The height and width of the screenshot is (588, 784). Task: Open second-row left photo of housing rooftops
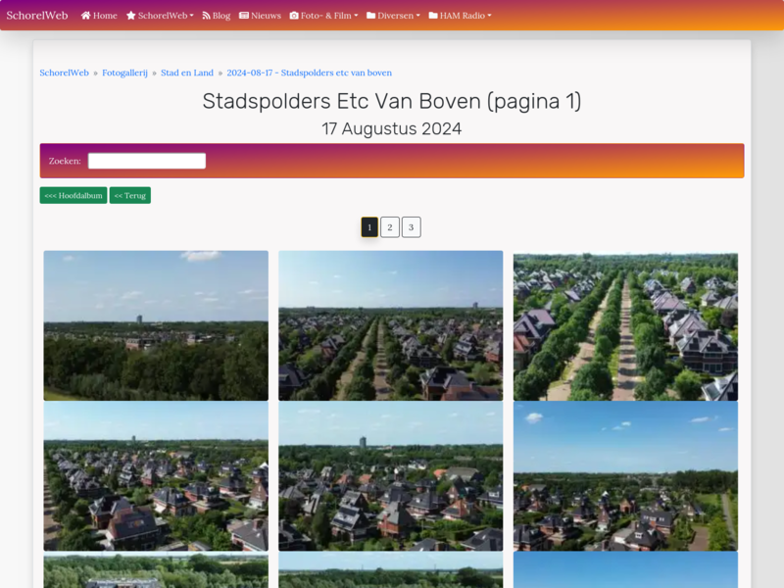click(156, 476)
